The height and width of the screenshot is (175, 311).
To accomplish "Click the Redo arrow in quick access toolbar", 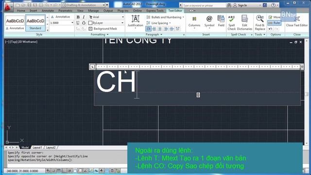I will tap(55, 5).
